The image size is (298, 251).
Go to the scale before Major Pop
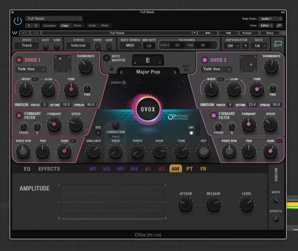pyautogui.click(x=121, y=72)
